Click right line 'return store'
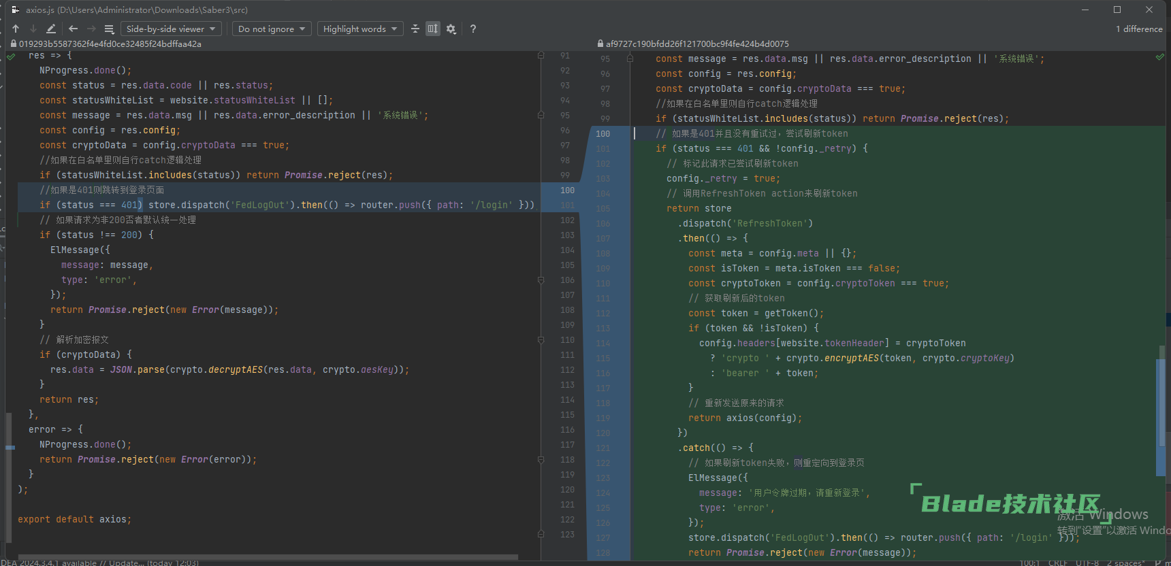Image resolution: width=1171 pixels, height=566 pixels. pos(699,208)
